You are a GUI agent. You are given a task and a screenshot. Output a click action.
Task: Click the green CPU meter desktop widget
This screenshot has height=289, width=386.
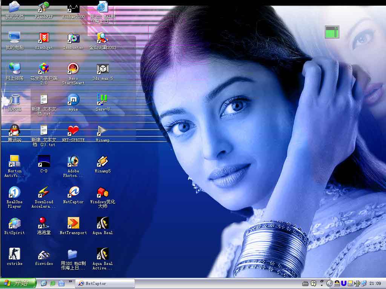coord(332,32)
